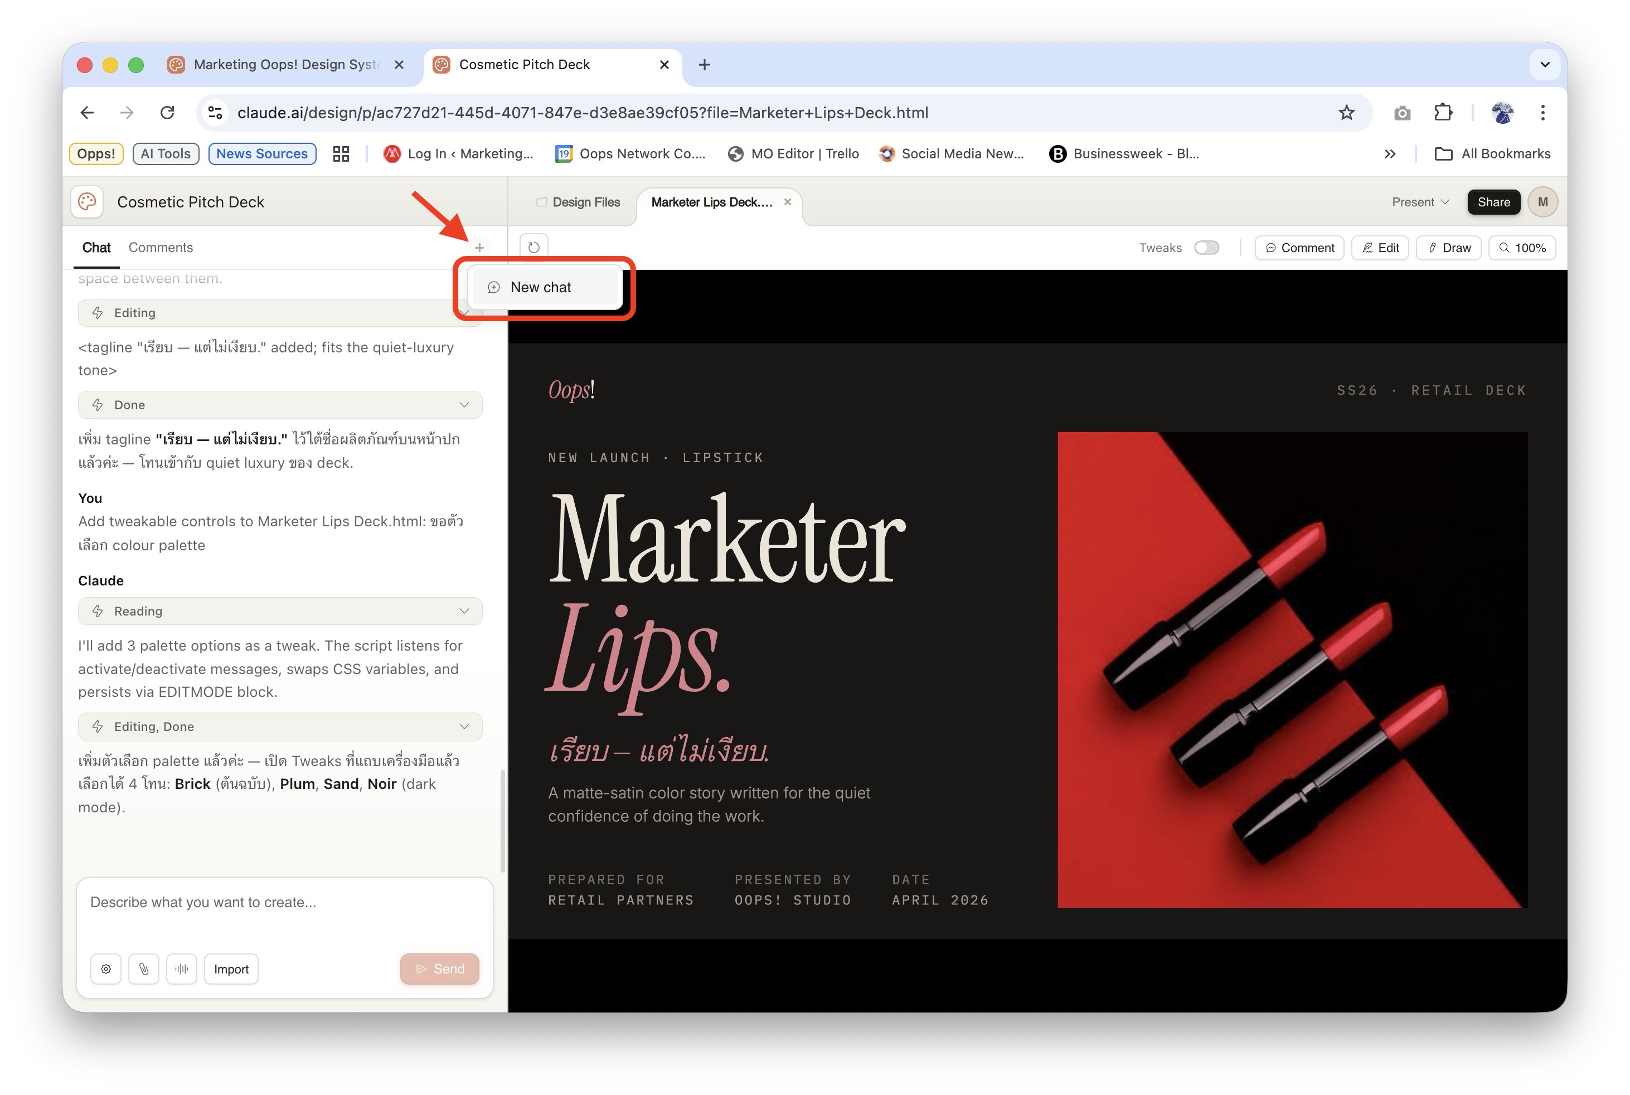Click the Import button
This screenshot has height=1095, width=1630.
[x=231, y=968]
